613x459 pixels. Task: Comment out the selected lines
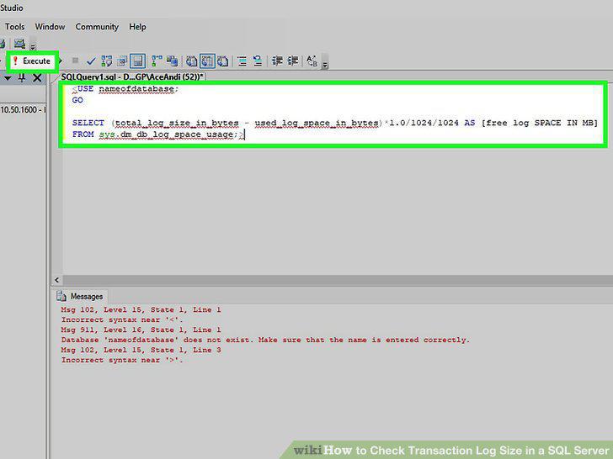[x=243, y=61]
